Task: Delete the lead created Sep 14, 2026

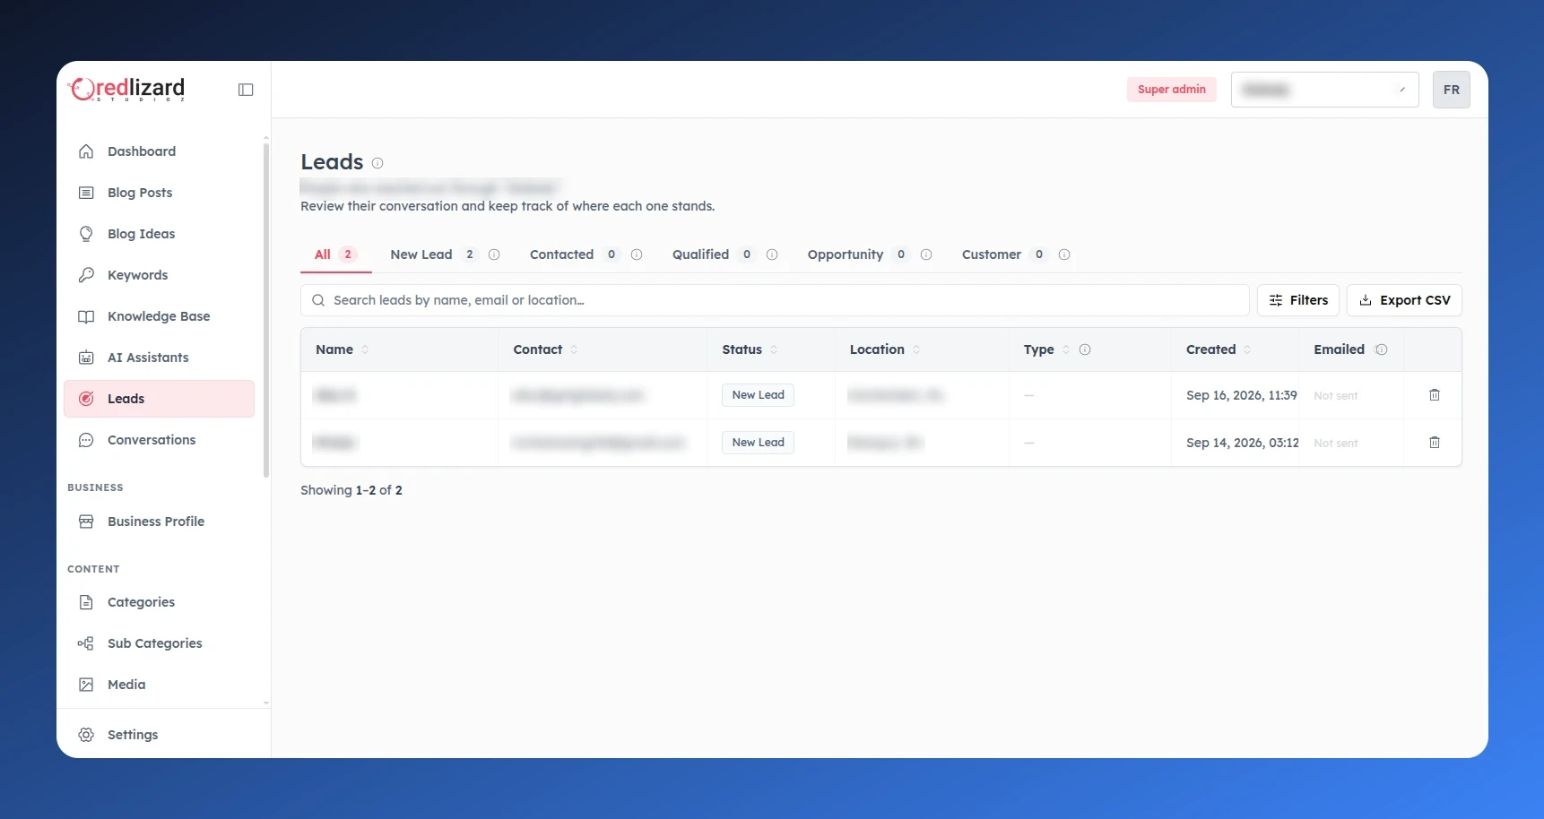Action: (1435, 443)
